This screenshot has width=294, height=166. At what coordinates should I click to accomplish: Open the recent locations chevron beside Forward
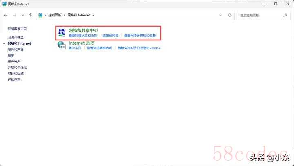point(23,15)
